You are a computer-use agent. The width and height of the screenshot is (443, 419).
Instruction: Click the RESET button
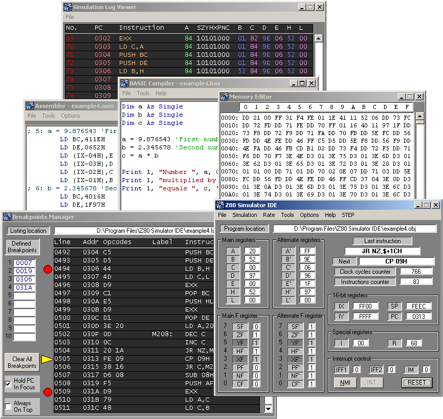417,383
